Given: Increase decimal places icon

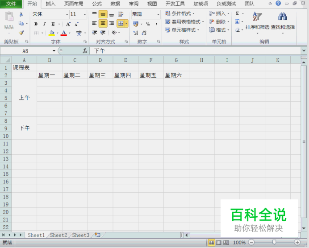Looking at the screenshot, I should tap(136, 33).
